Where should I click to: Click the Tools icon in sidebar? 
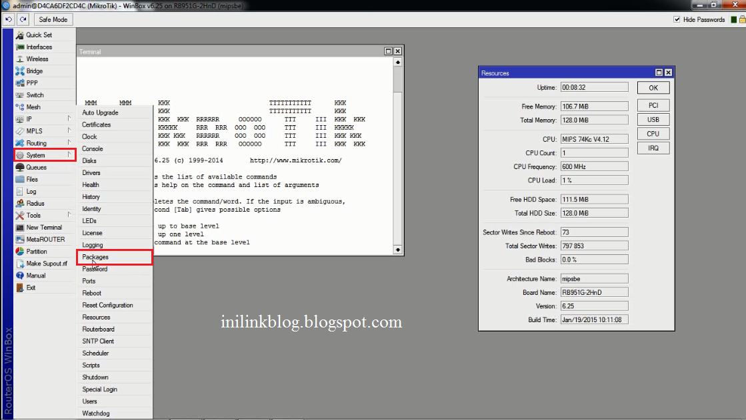click(x=19, y=215)
